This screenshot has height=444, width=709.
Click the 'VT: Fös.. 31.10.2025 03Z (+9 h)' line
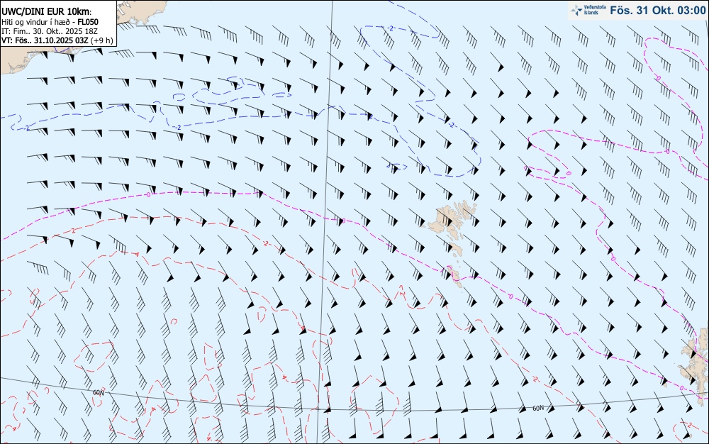click(57, 40)
